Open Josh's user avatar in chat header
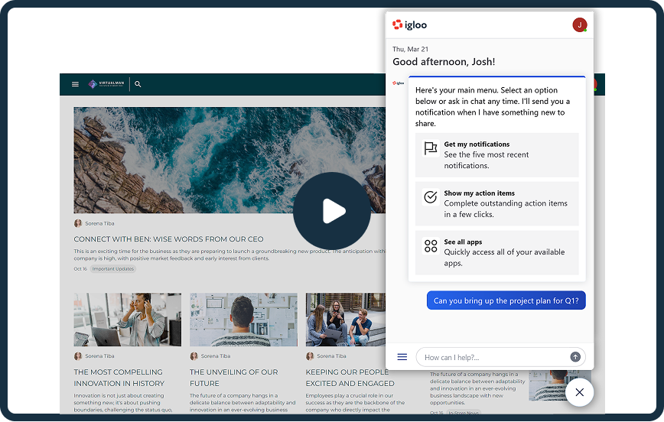The width and height of the screenshot is (664, 422). (x=579, y=25)
